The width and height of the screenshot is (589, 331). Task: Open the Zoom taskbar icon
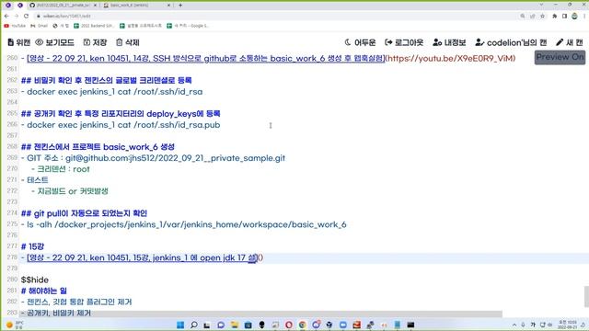pyautogui.click(x=343, y=325)
